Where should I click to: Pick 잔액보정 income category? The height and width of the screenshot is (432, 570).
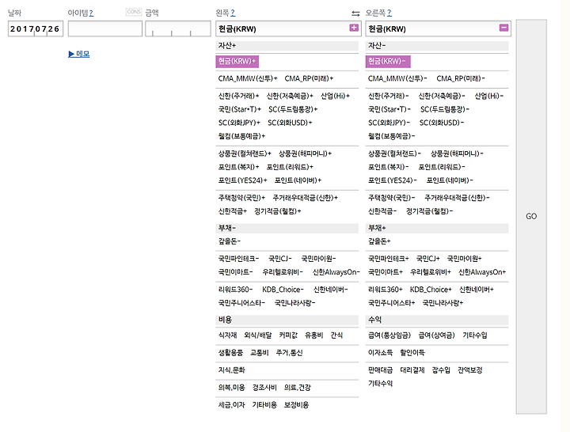pos(470,370)
